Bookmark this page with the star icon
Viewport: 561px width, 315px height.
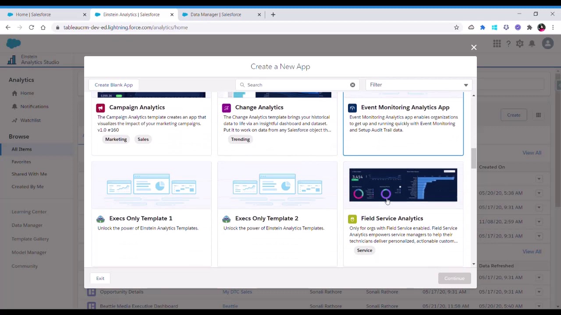(x=456, y=28)
